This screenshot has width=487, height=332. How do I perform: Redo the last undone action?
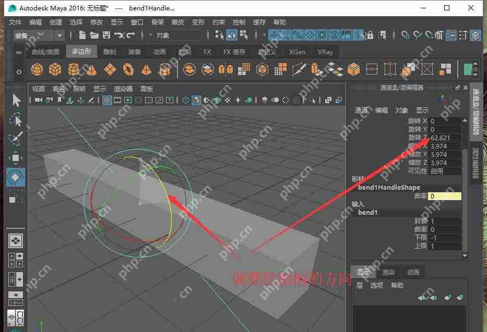coord(131,35)
